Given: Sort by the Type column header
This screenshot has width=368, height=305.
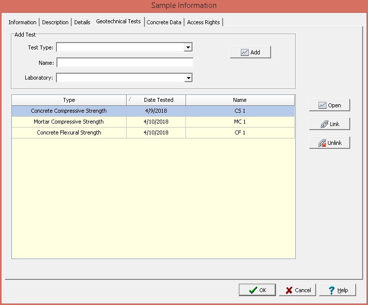Looking at the screenshot, I should click(x=69, y=100).
